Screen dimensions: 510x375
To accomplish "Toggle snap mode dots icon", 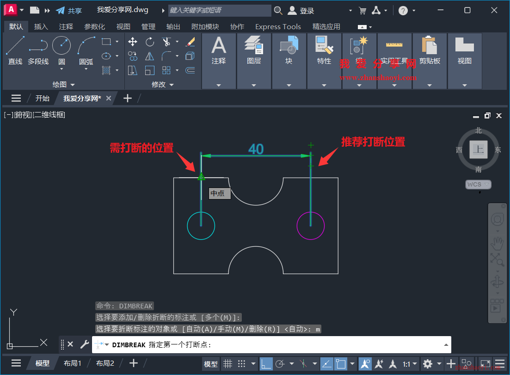I will pos(241,363).
